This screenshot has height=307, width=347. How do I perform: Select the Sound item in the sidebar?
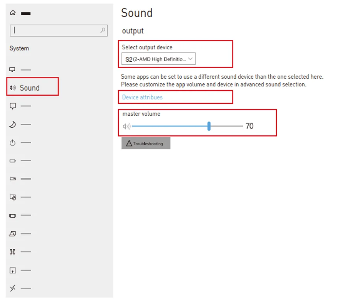coord(30,88)
